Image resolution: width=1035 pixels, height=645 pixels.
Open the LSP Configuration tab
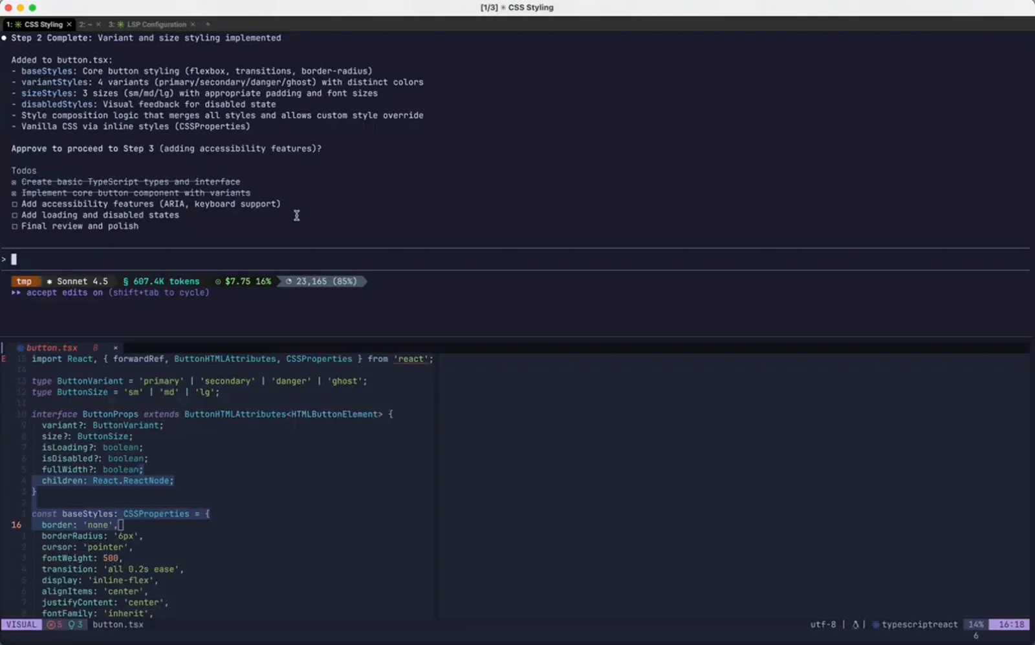tap(151, 25)
